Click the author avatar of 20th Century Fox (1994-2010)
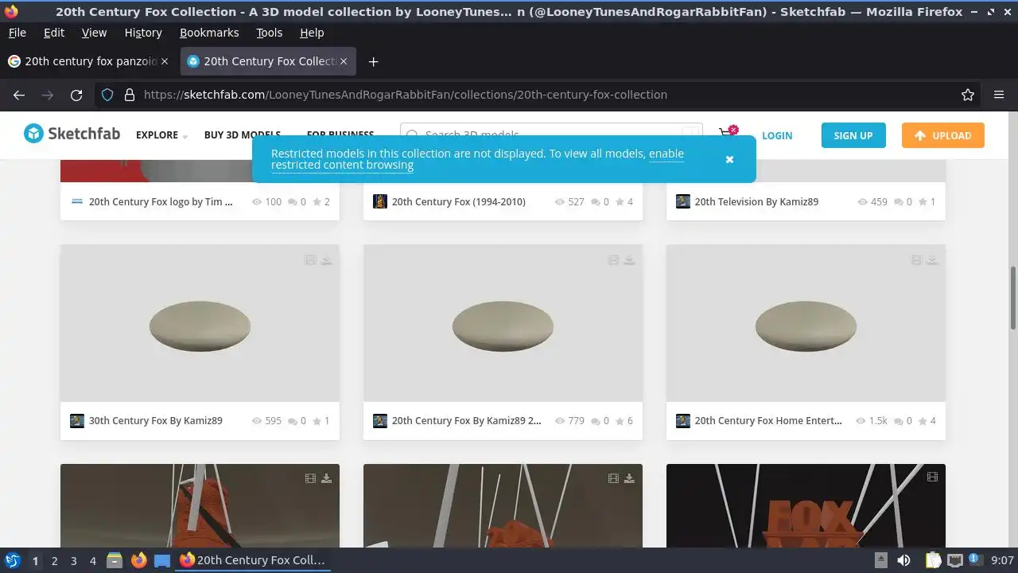This screenshot has width=1018, height=573. tap(380, 201)
